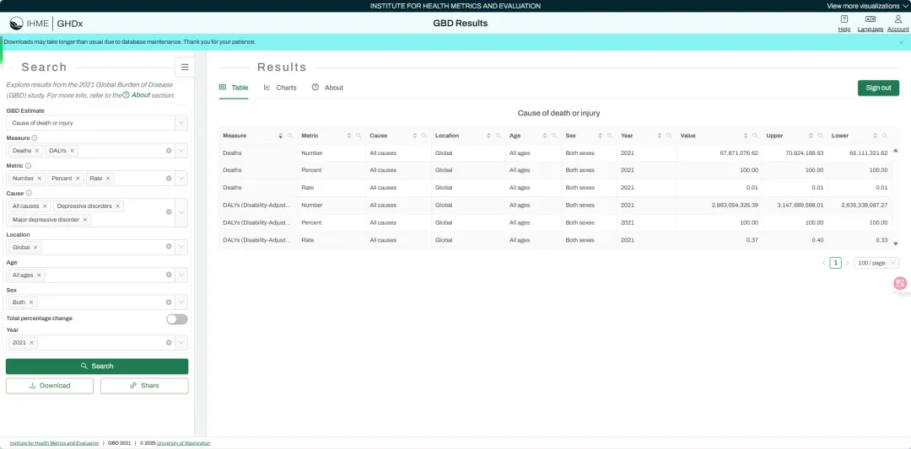Sort table by Upper column

click(811, 136)
